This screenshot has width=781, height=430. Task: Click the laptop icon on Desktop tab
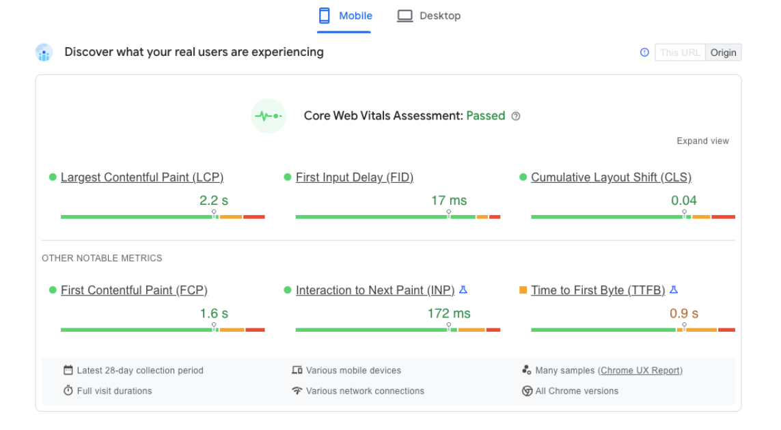406,15
